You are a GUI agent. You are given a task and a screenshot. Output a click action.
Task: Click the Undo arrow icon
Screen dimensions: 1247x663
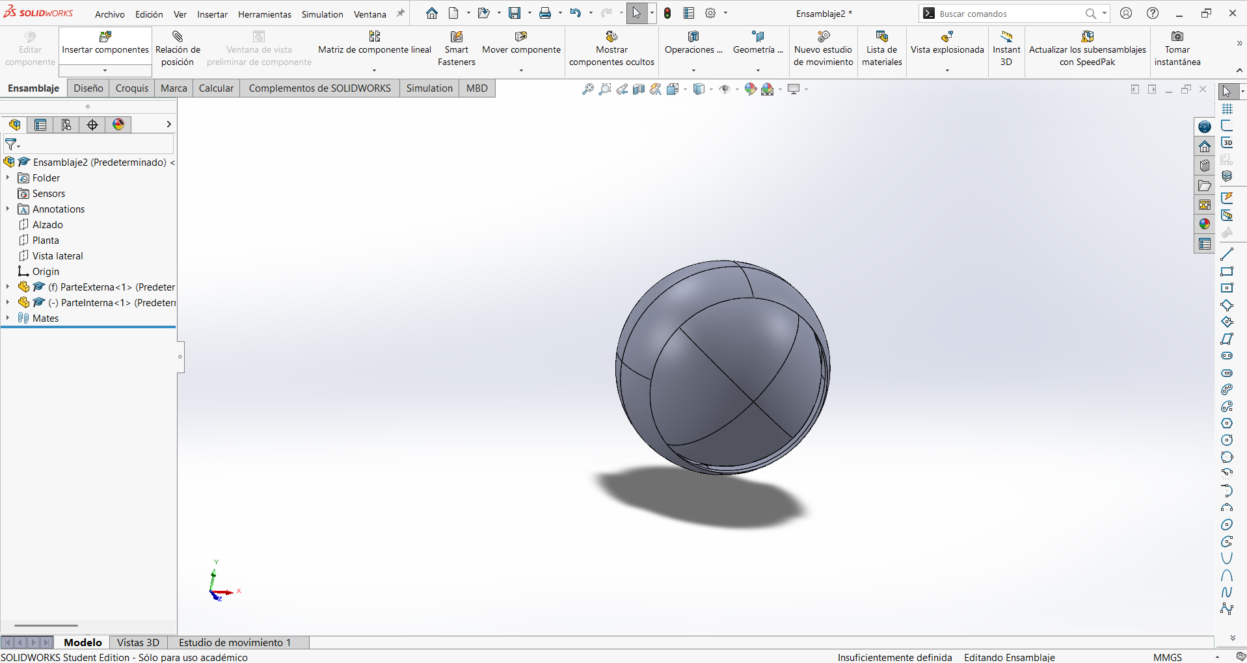(575, 13)
